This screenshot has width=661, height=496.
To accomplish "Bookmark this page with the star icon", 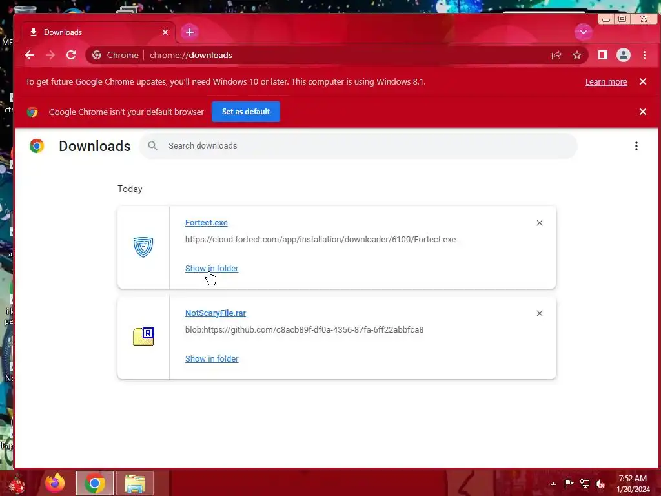I will (x=576, y=56).
